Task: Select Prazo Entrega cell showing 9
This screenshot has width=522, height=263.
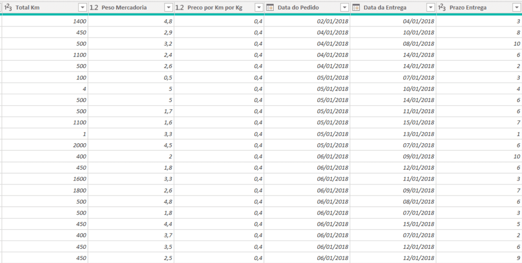Action: [x=479, y=258]
